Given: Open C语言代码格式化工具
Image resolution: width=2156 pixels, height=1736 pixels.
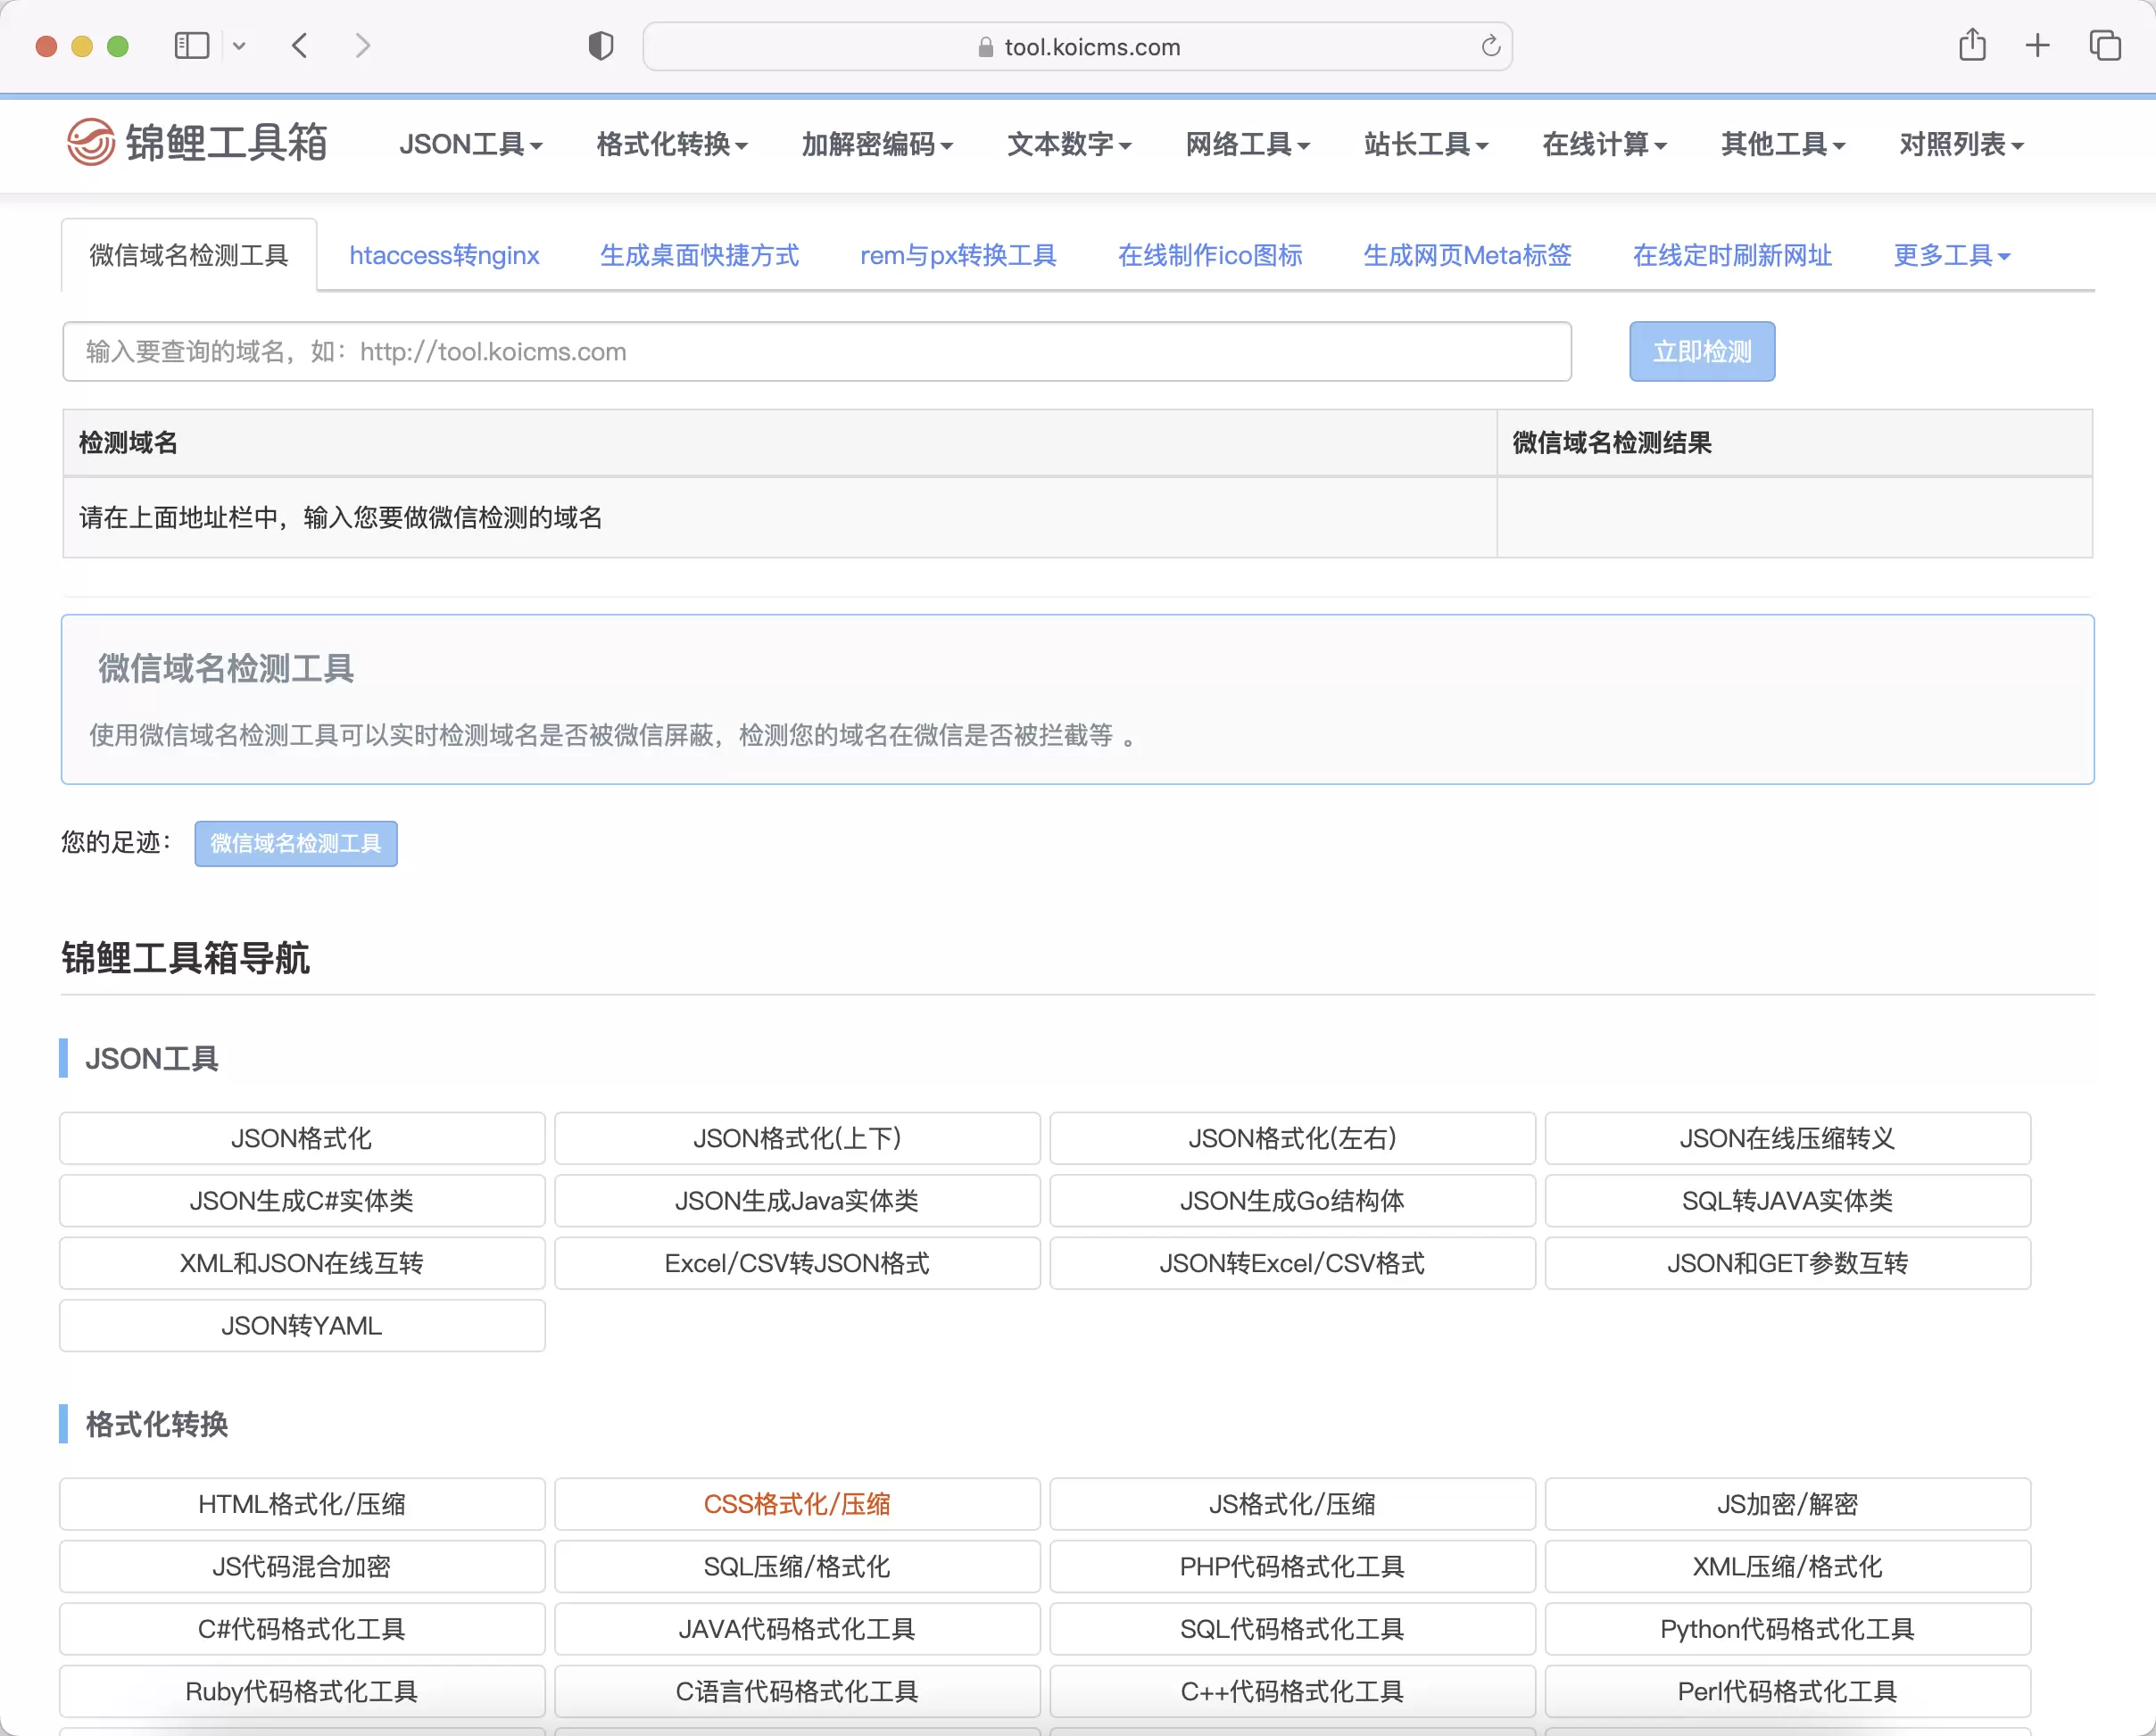Looking at the screenshot, I should click(798, 1691).
